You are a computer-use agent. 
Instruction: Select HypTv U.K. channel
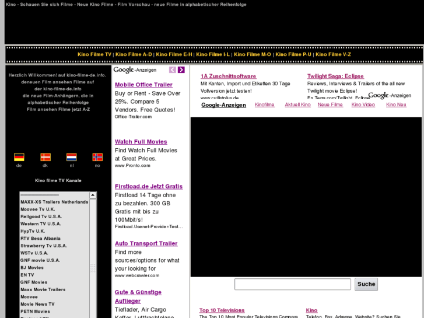click(x=33, y=232)
